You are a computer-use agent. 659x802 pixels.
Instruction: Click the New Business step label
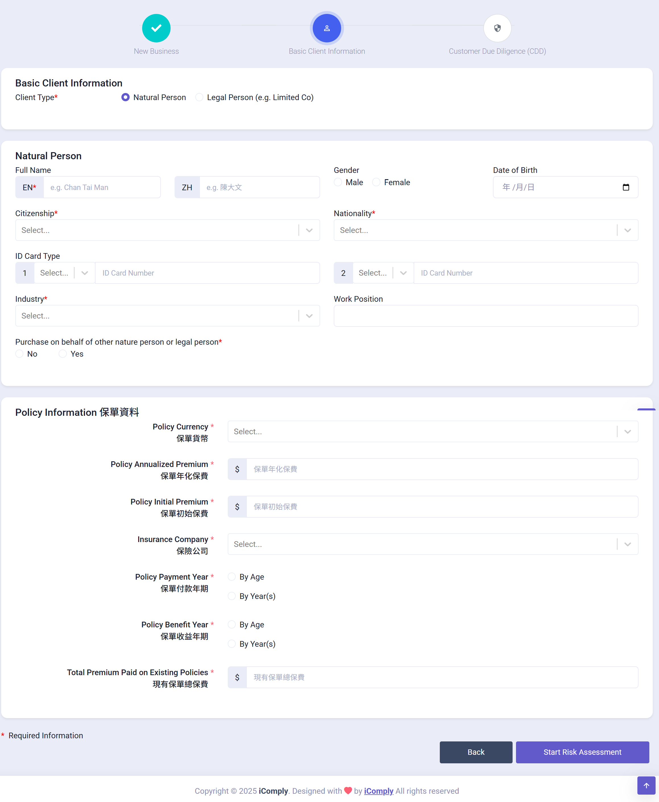156,51
